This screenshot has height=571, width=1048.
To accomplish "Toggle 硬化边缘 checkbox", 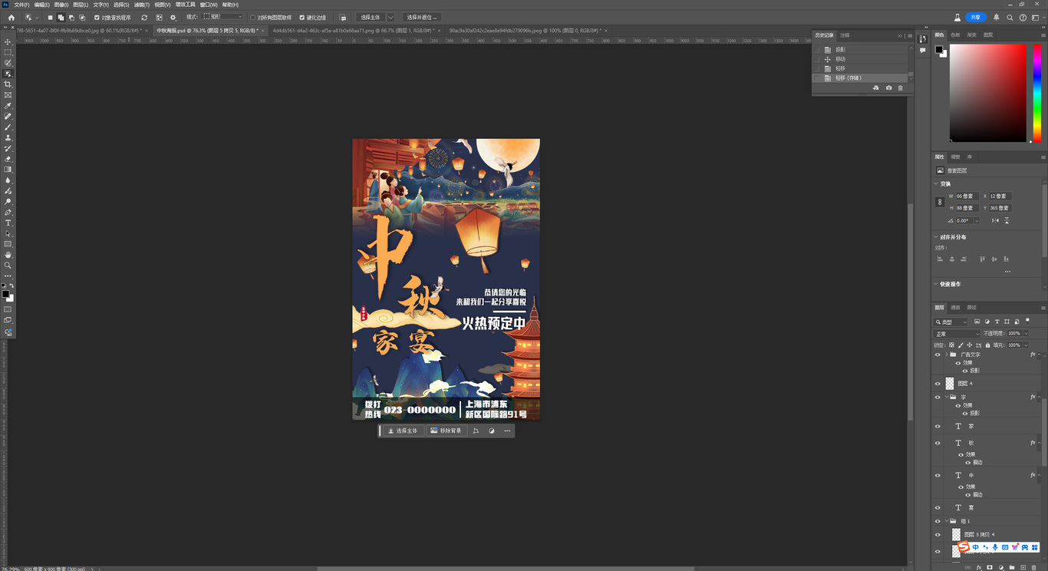I will [302, 17].
